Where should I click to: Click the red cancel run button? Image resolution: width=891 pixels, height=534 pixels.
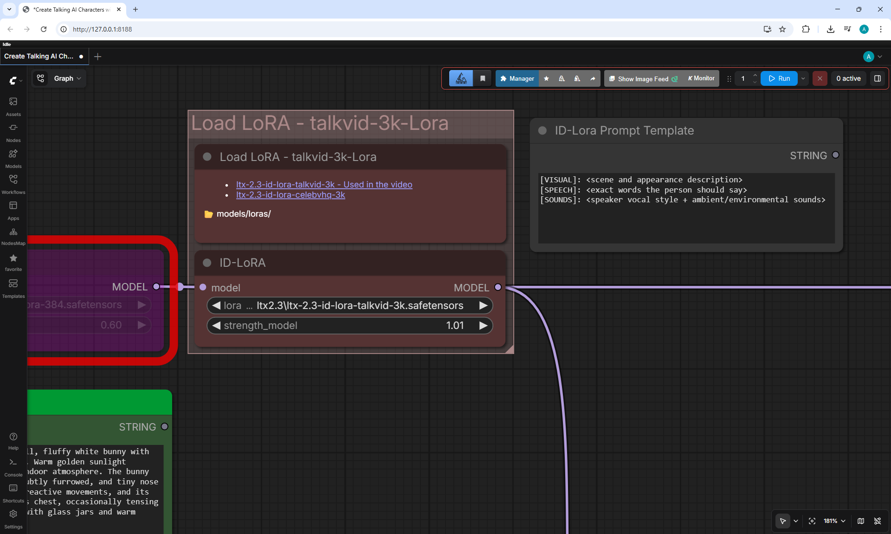[820, 78]
